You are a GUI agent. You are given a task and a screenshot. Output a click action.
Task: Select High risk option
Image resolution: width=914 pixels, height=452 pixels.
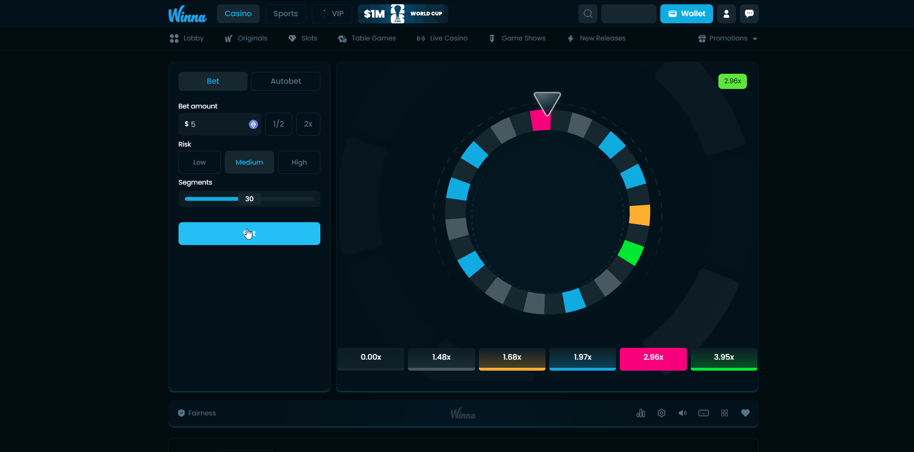coord(299,162)
